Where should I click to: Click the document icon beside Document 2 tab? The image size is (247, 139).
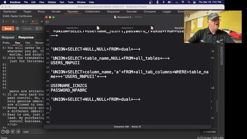(x=152, y=28)
